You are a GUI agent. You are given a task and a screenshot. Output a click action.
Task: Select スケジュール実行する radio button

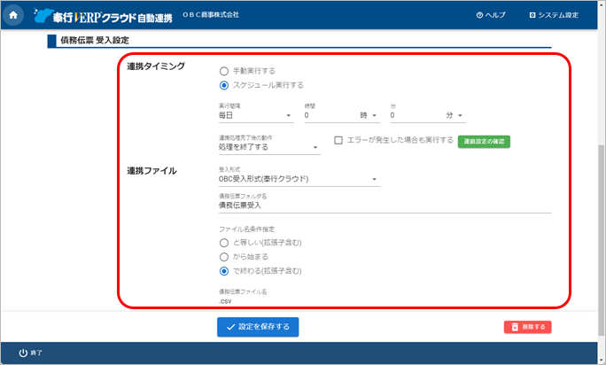point(224,85)
